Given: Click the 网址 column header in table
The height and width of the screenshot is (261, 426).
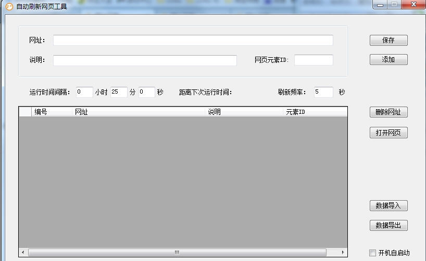Looking at the screenshot, I should coord(139,112).
